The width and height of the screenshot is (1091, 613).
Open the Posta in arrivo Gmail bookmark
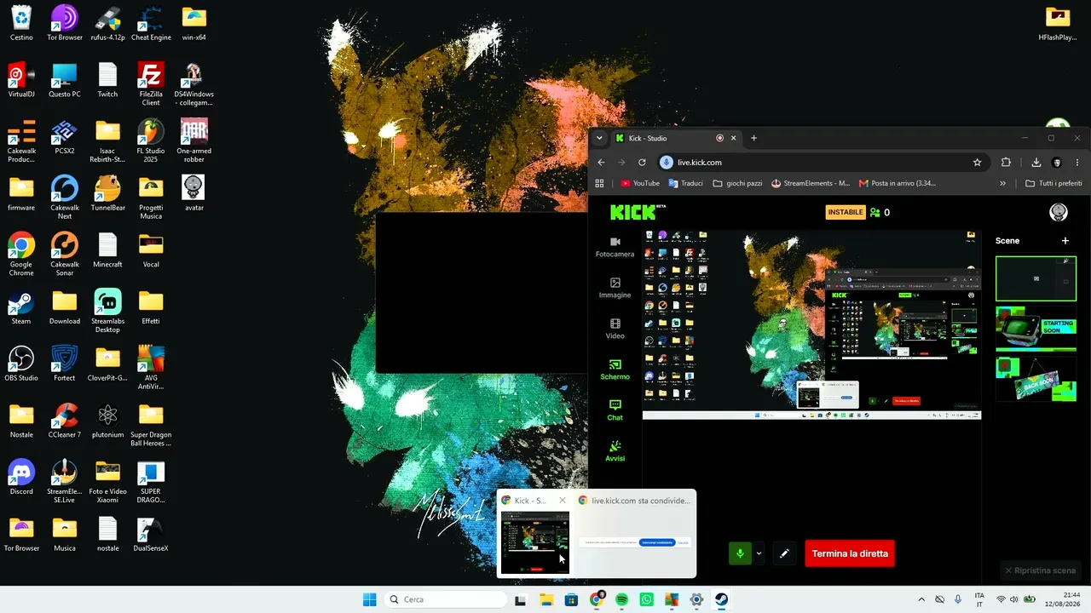(x=898, y=183)
